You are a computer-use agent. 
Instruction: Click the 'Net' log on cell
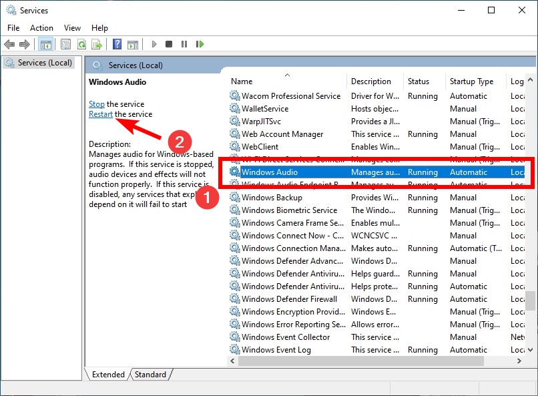point(517,337)
